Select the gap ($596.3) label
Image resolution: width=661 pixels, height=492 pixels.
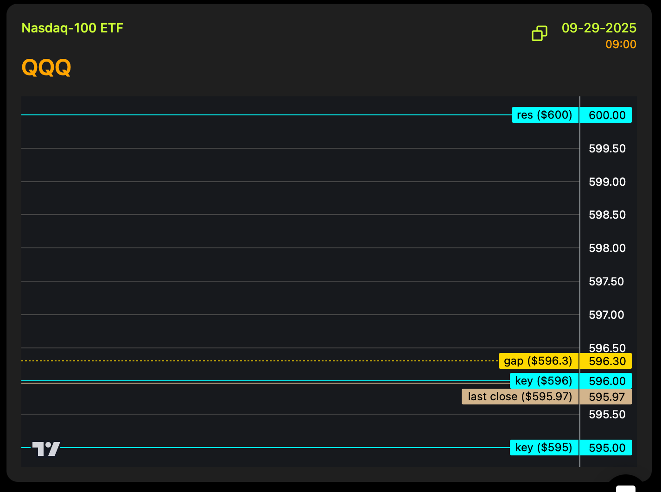[x=538, y=361]
